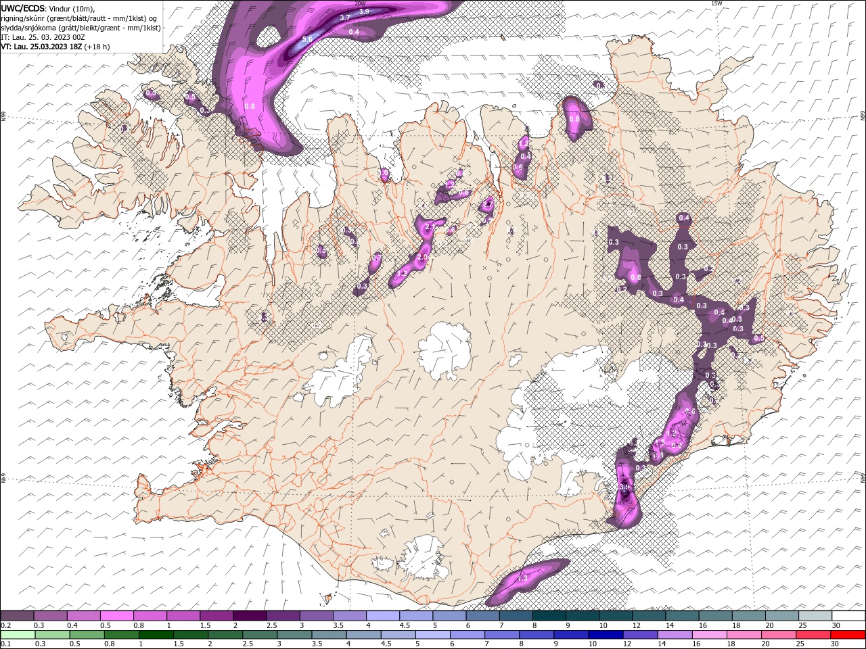Click the deep blue 10–12 lower legend swatch
This screenshot has width=866, height=649.
coord(604,635)
